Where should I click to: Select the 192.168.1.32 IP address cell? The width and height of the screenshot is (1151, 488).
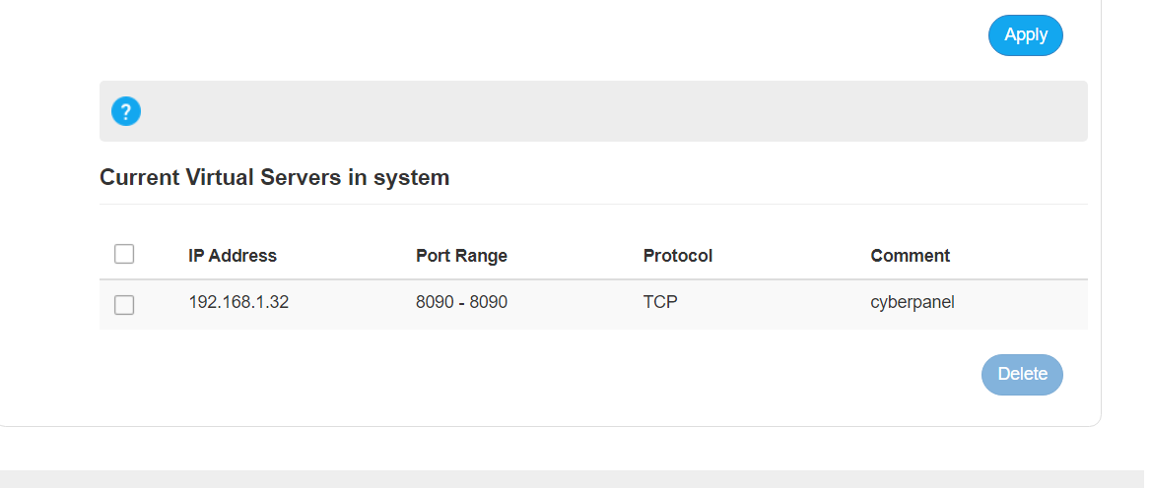click(238, 302)
